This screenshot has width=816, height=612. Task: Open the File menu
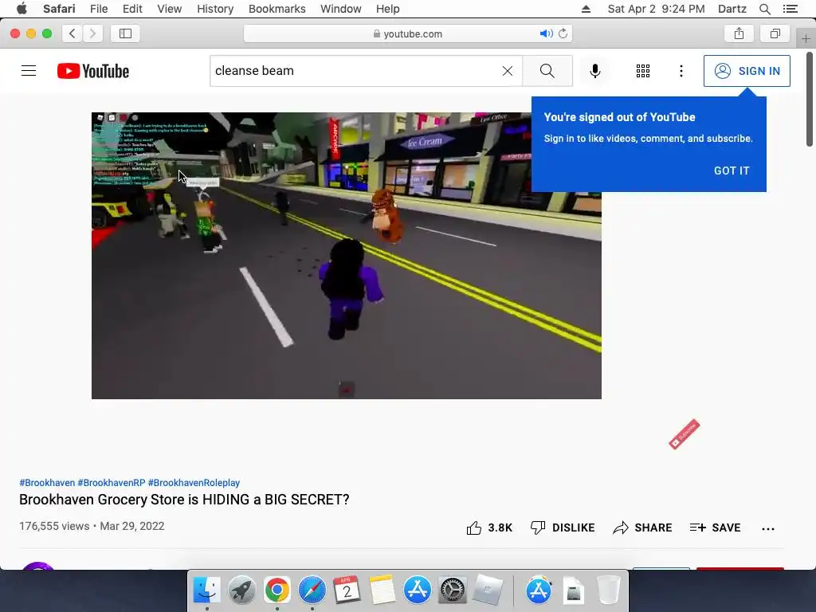tap(98, 9)
